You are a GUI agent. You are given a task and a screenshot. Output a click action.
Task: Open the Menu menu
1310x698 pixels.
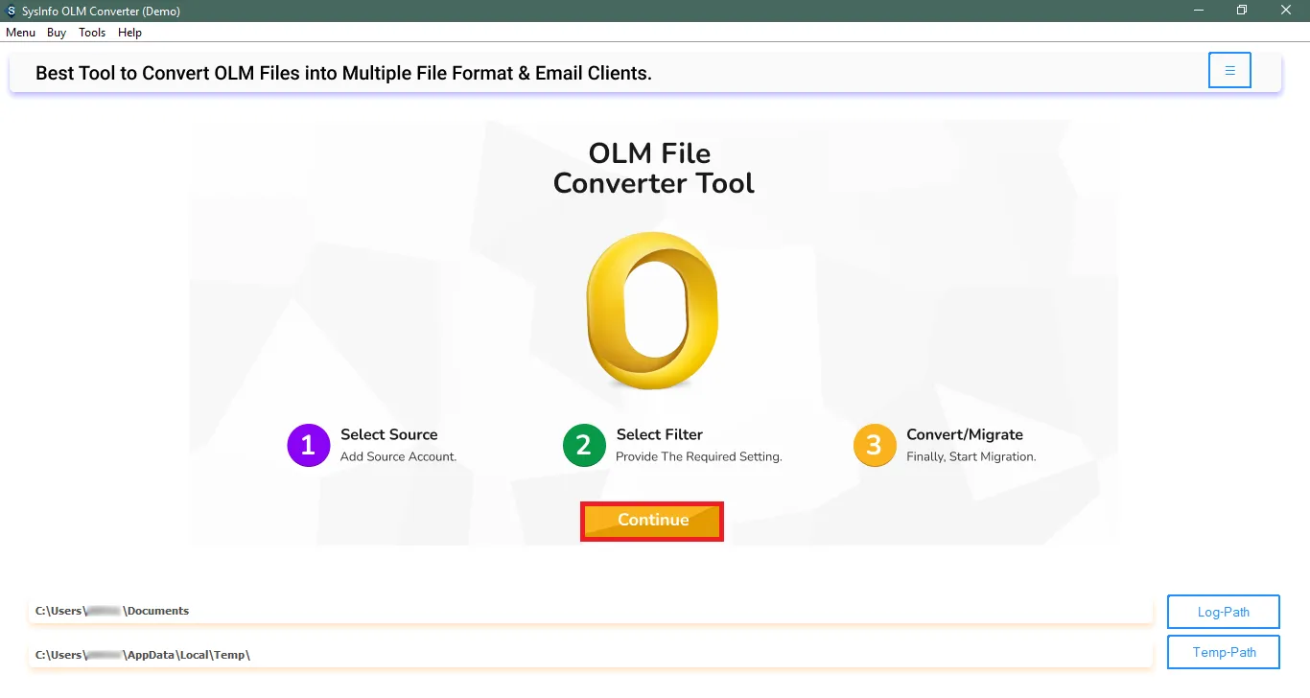pos(20,32)
